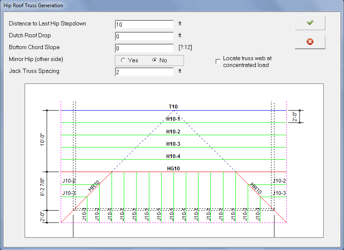Select the H10-4 truss label
The image size is (344, 250).
tap(173, 156)
